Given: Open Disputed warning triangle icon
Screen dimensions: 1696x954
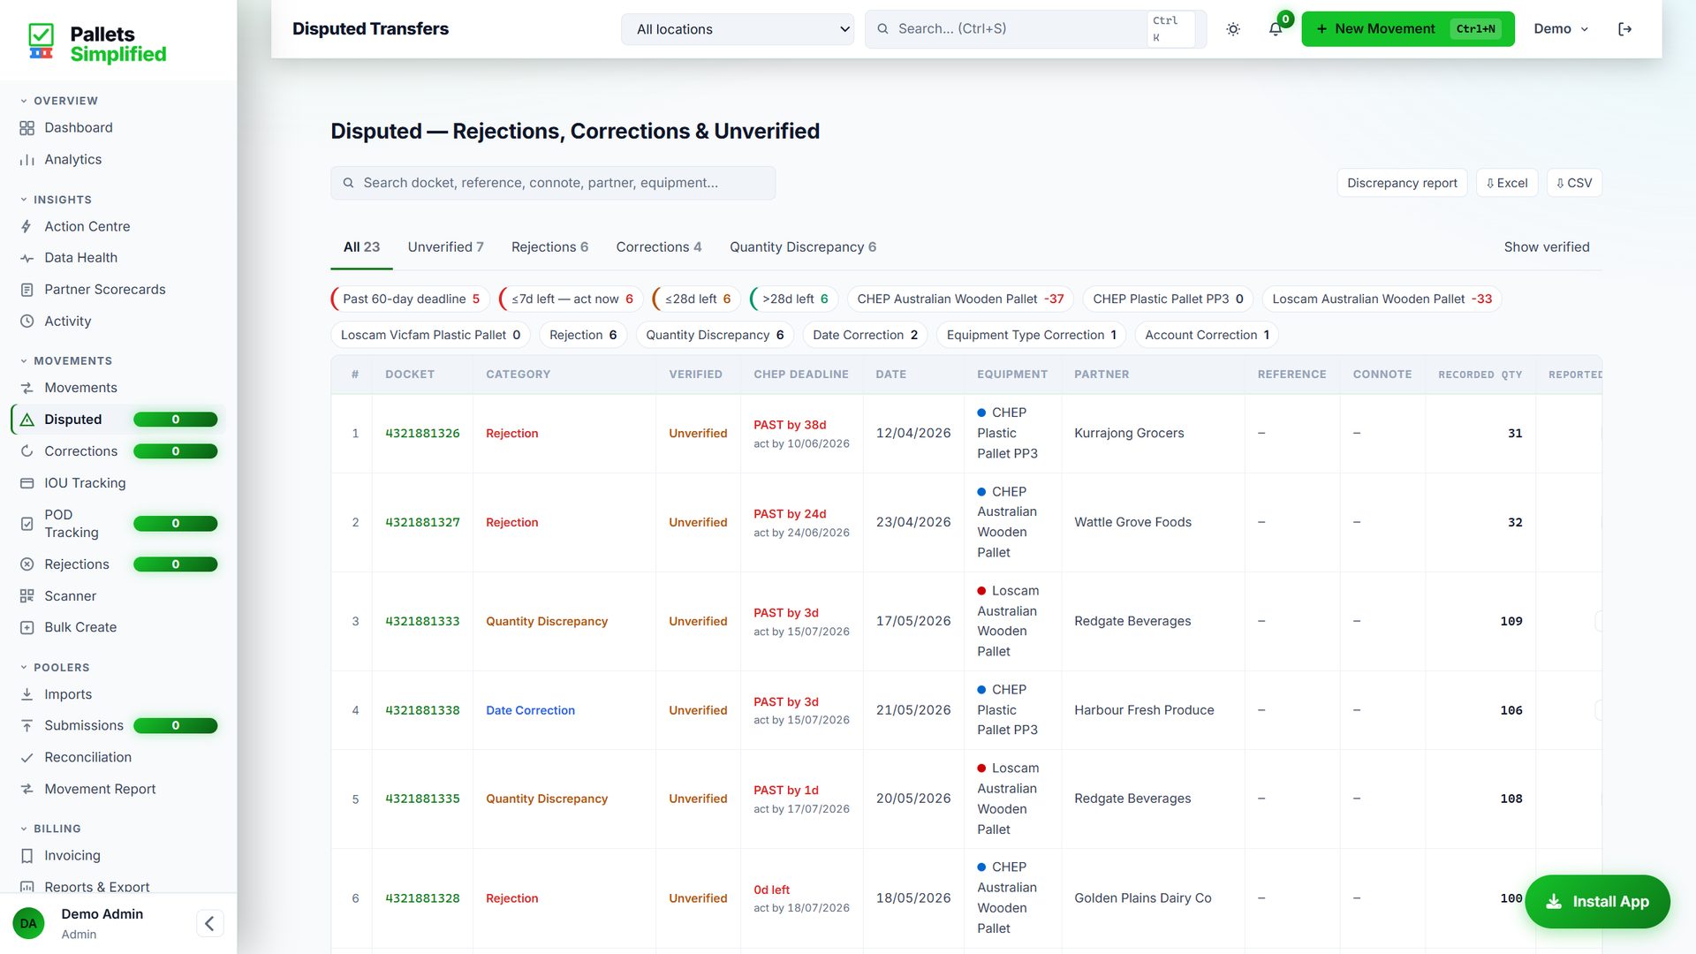Looking at the screenshot, I should click(x=26, y=420).
